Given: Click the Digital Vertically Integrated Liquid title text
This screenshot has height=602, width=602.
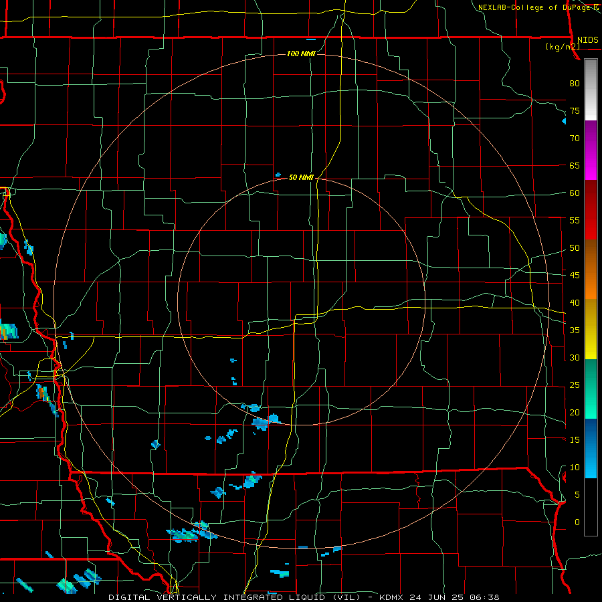Looking at the screenshot, I should click(235, 597).
